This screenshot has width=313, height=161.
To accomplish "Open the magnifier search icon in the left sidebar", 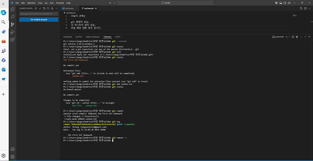I will coord(4,22).
